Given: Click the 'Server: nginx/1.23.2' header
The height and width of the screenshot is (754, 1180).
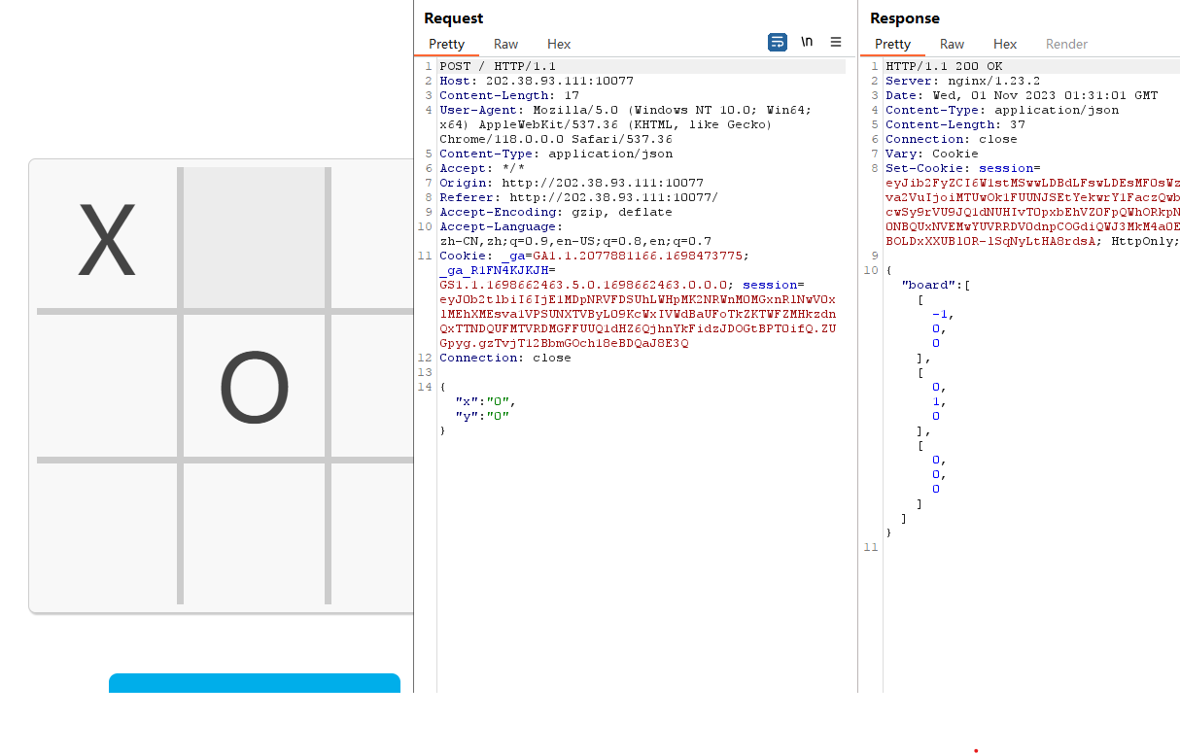Looking at the screenshot, I should [963, 81].
